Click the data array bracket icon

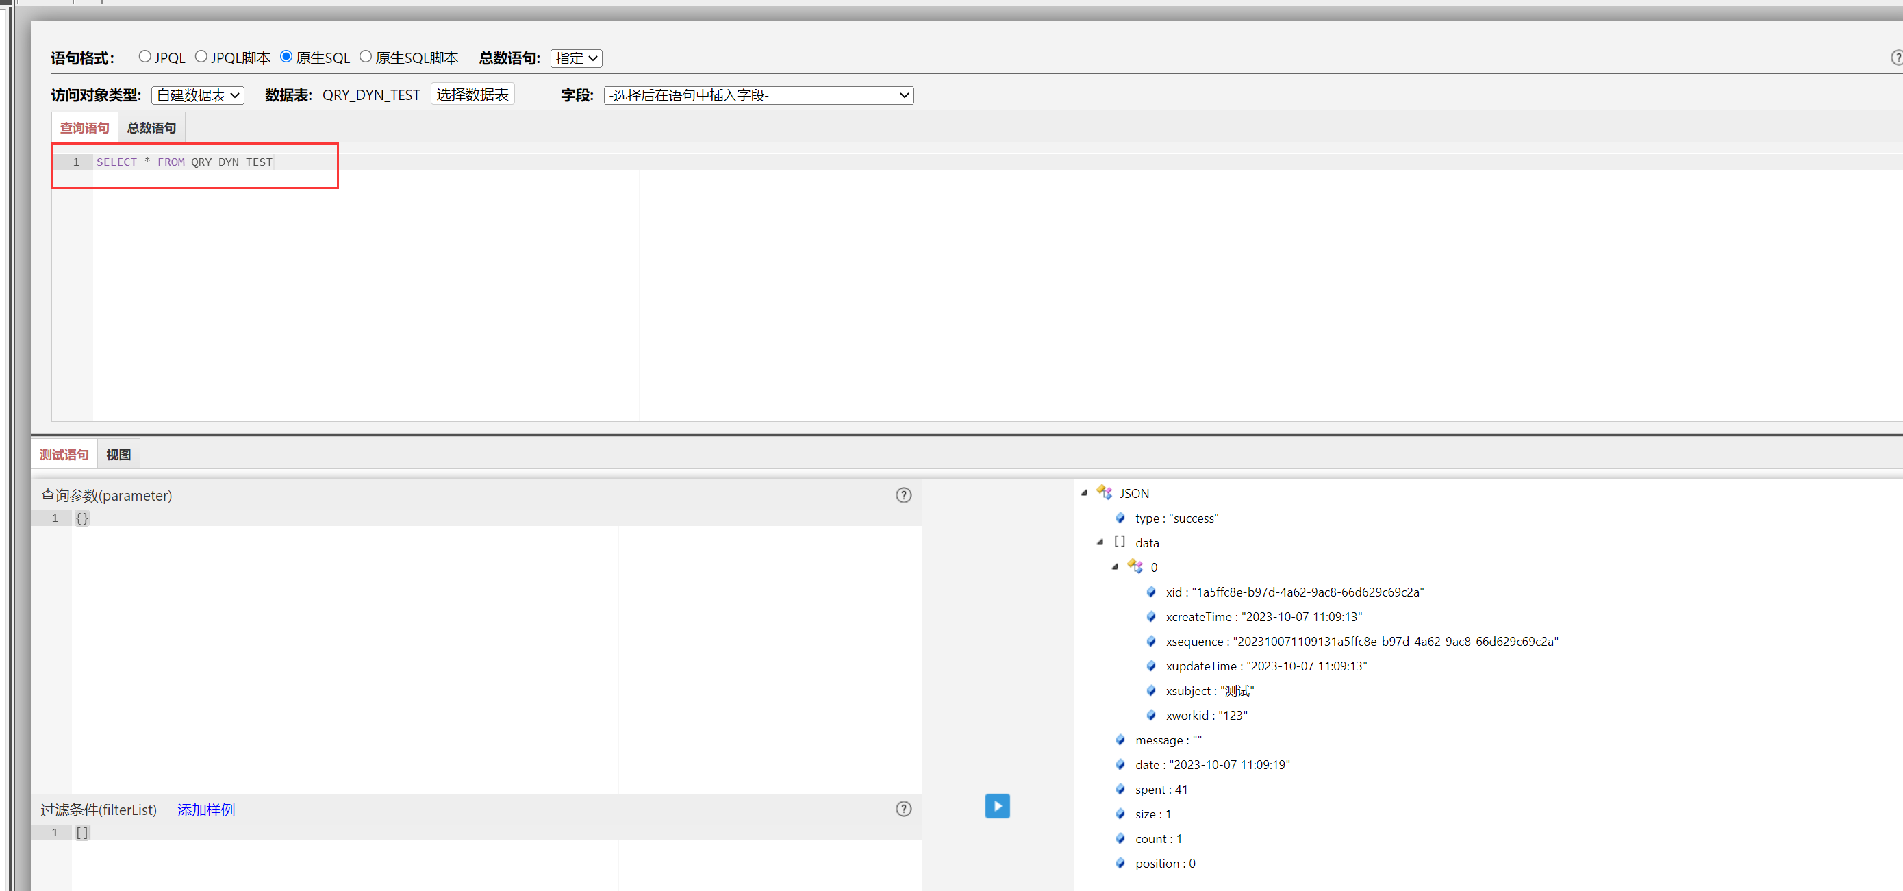click(x=1119, y=542)
